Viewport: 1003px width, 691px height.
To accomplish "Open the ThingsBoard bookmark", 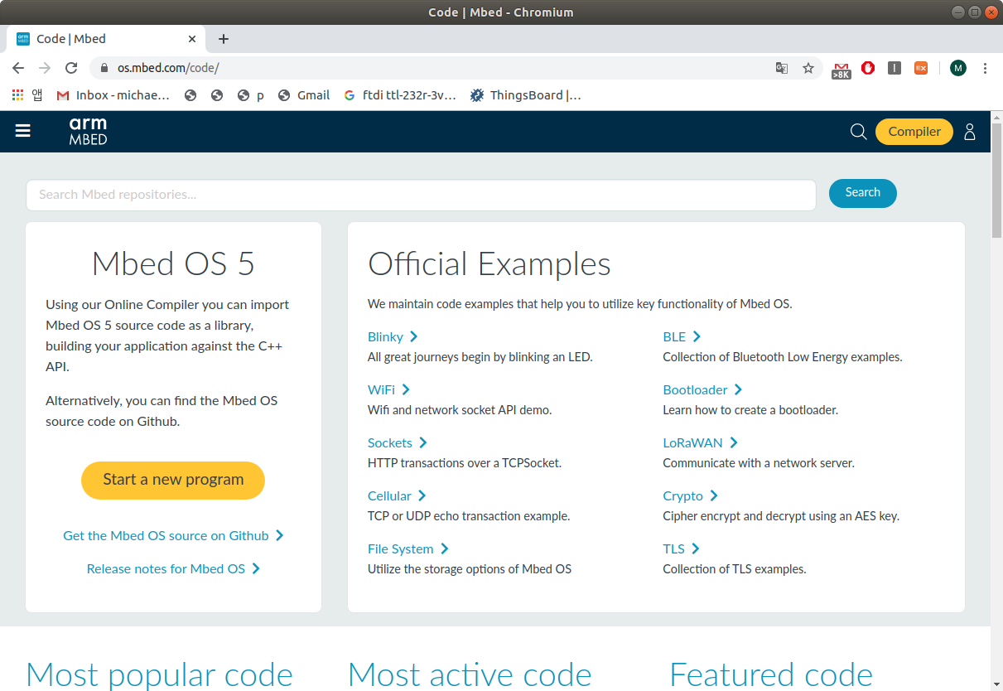I will [526, 95].
